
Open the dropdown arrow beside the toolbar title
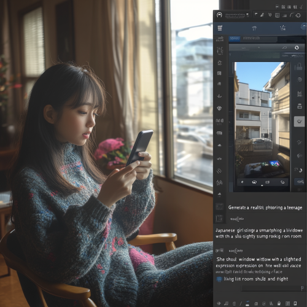pos(247,15)
